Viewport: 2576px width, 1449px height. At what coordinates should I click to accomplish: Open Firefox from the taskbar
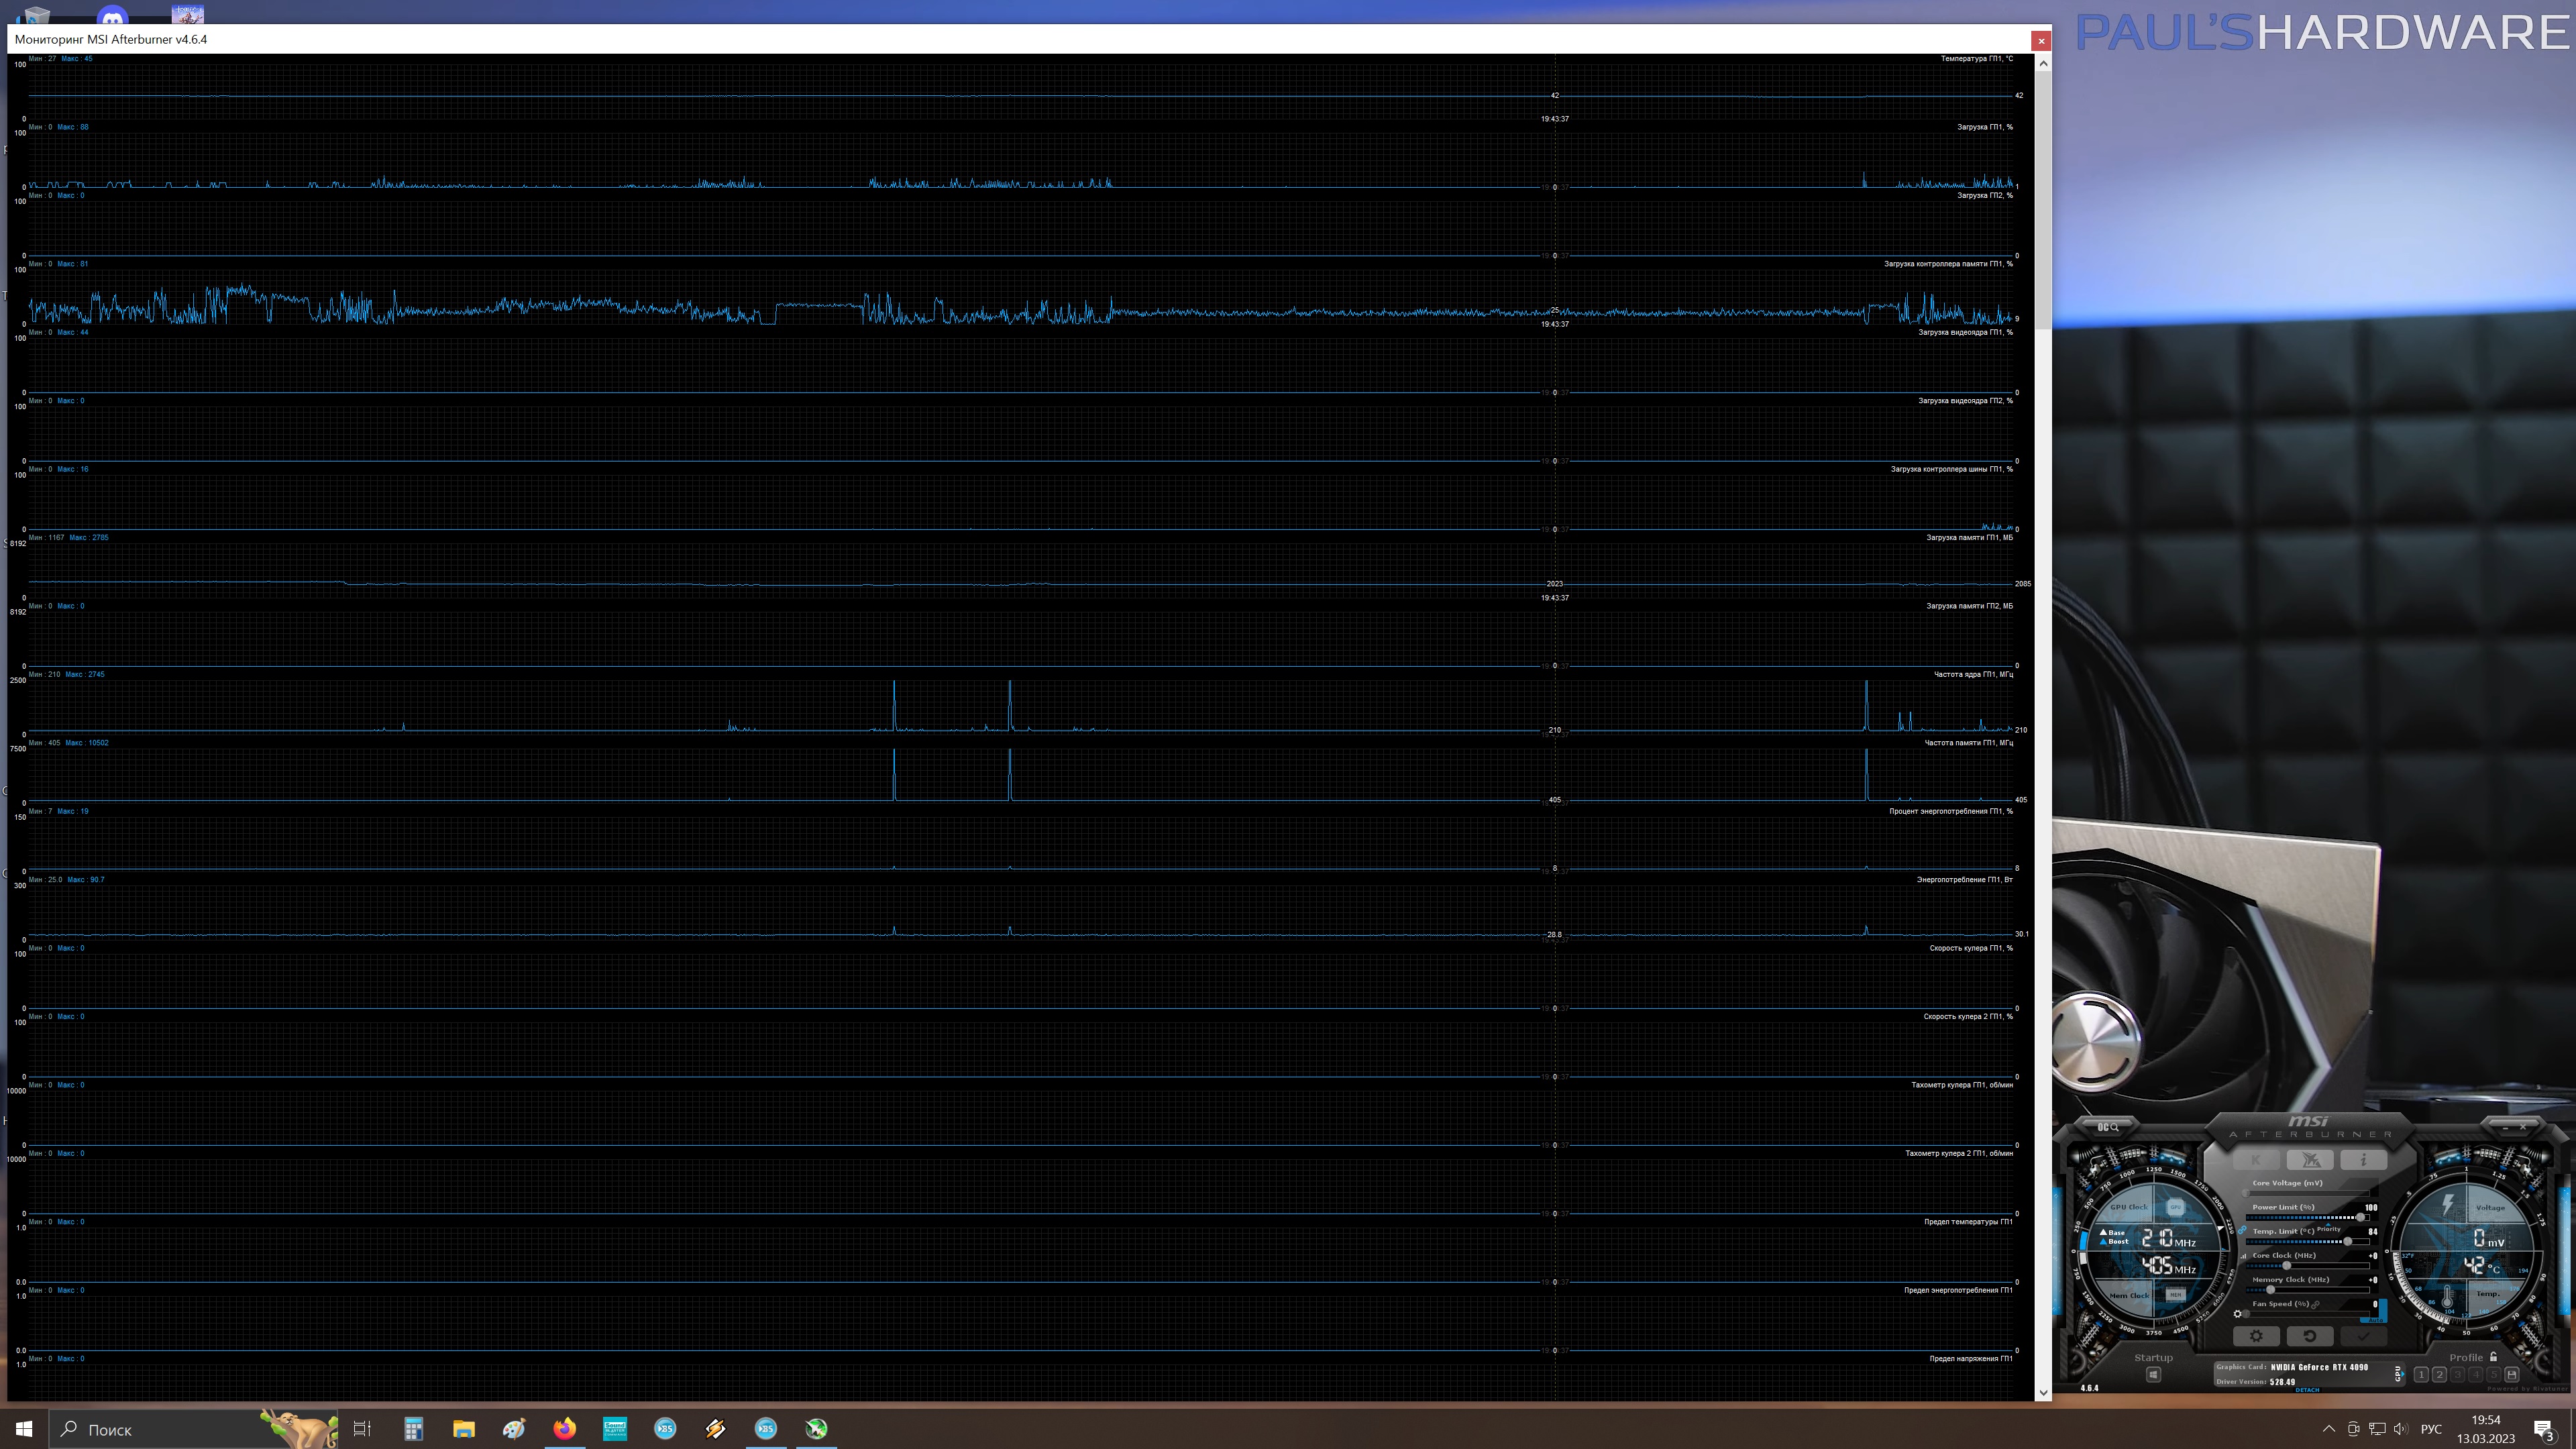click(x=564, y=1428)
